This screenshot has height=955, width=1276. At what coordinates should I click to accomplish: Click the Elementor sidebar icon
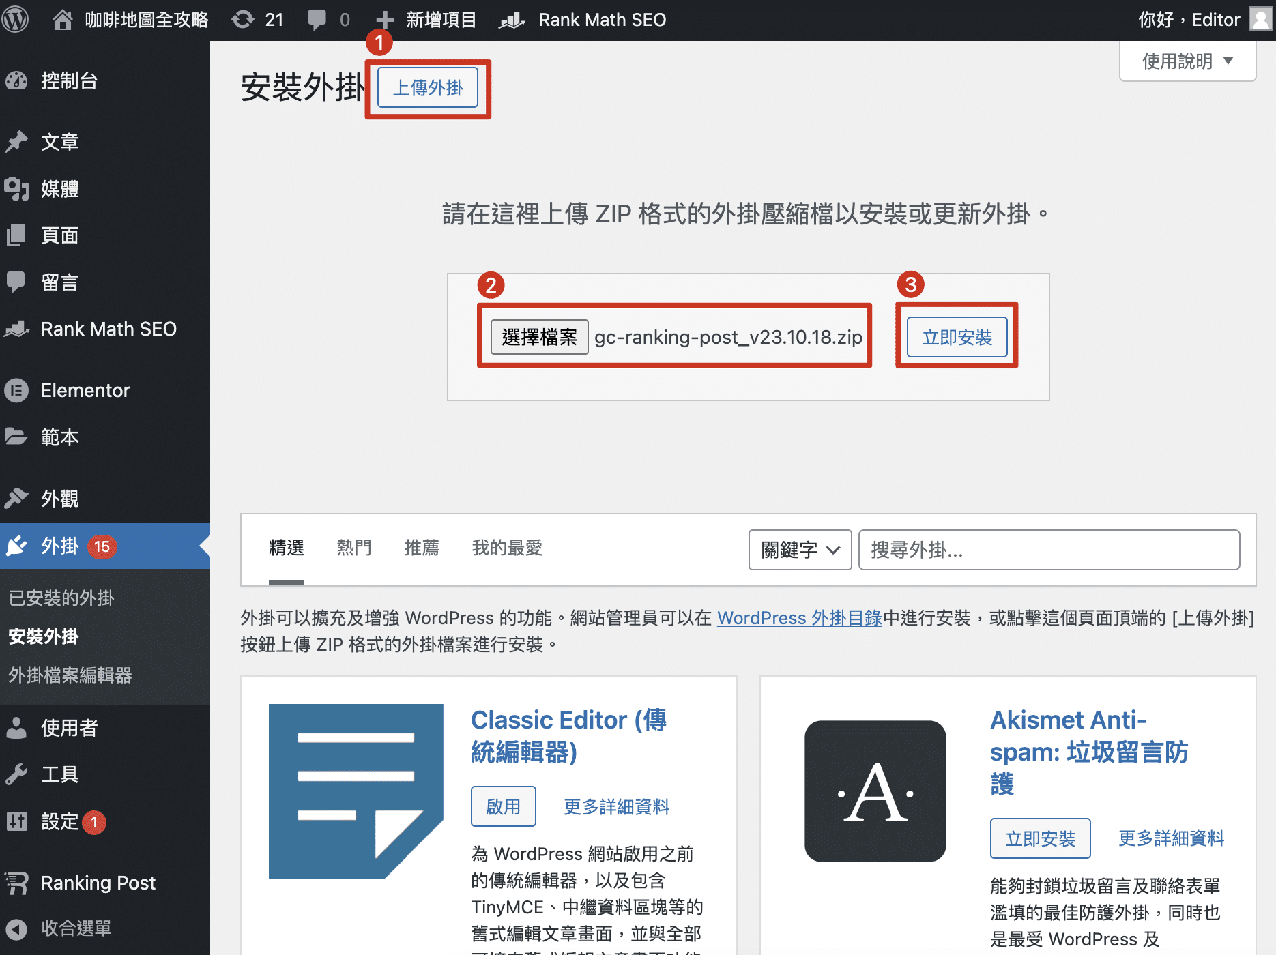point(16,391)
